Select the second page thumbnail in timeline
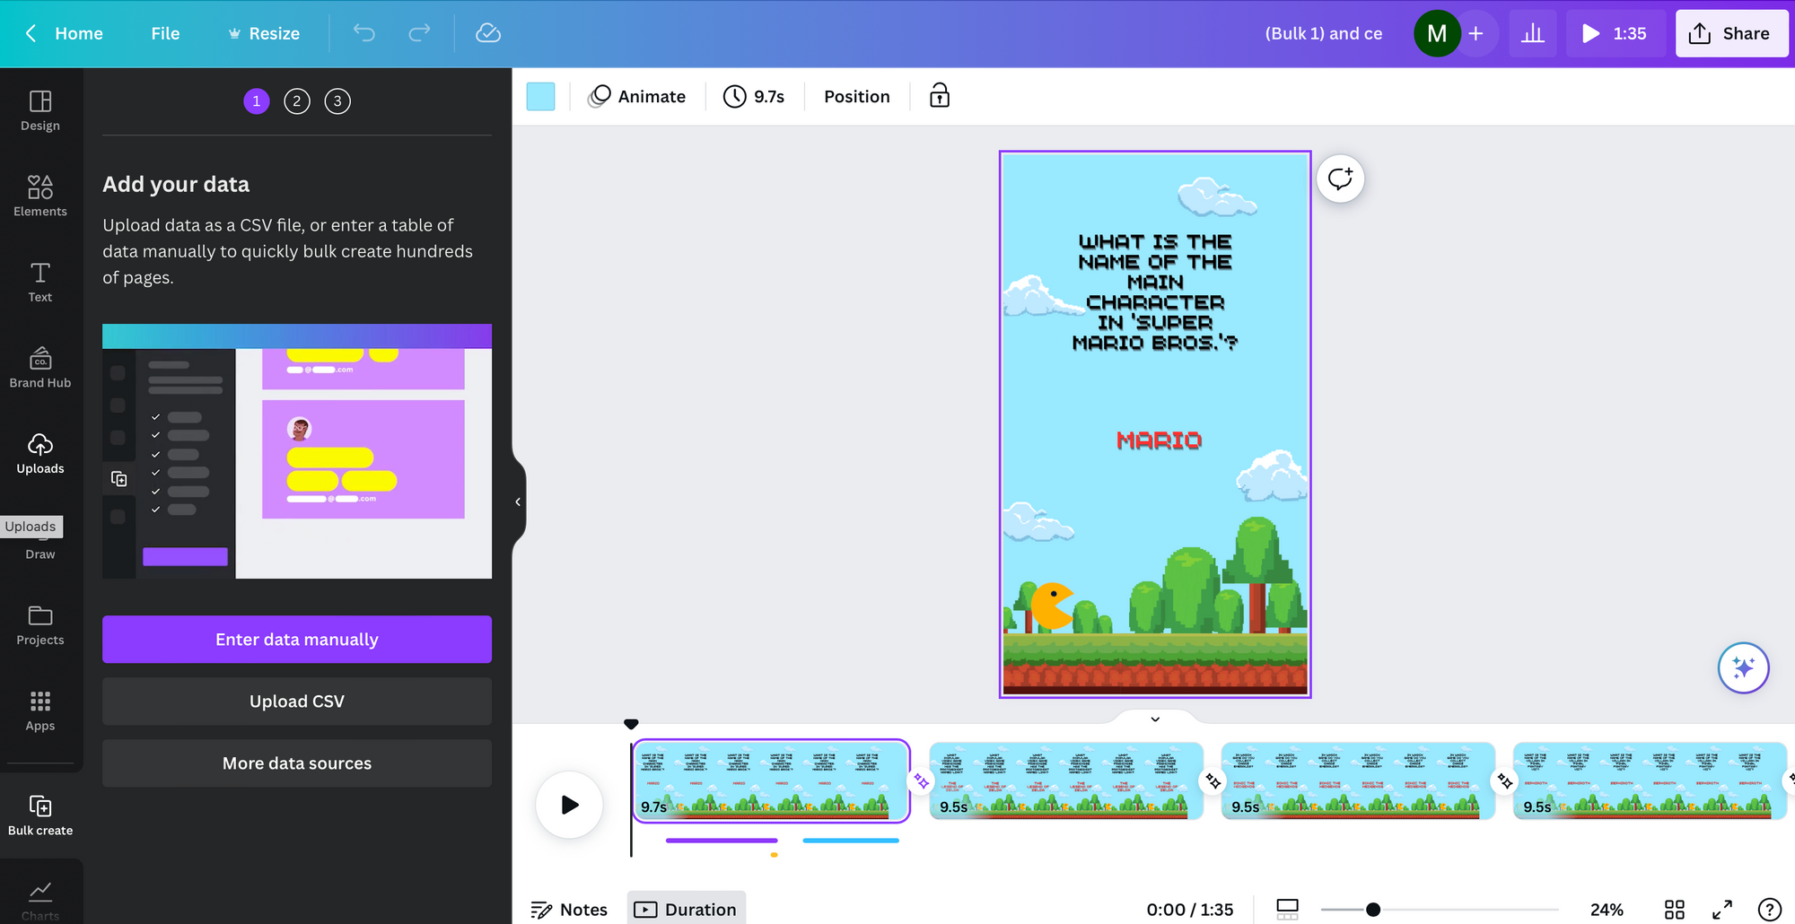 (1064, 780)
